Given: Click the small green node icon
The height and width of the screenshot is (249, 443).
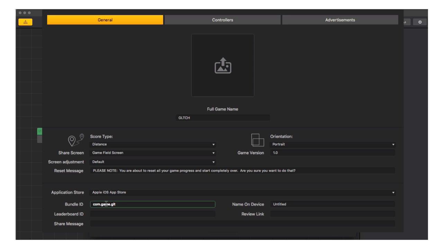Looking at the screenshot, I should [x=39, y=131].
